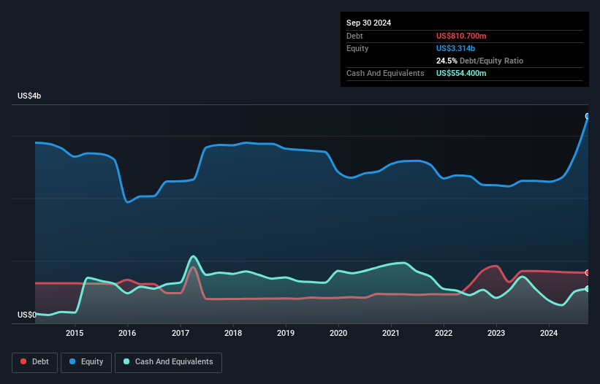The width and height of the screenshot is (600, 384).
Task: Click the Debt row label in tooltip
Action: 354,36
